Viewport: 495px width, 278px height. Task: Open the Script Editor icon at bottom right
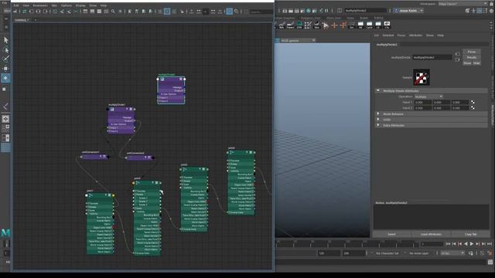tap(490, 262)
